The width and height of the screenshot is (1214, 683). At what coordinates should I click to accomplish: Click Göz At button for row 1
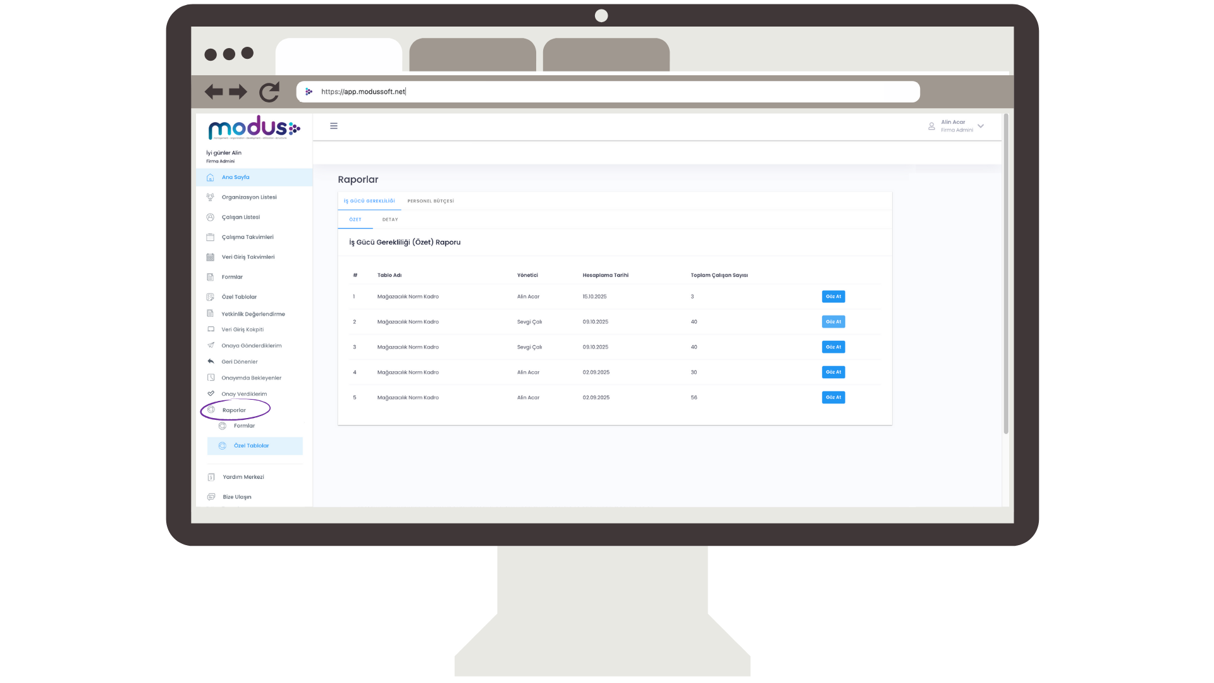[x=833, y=297]
